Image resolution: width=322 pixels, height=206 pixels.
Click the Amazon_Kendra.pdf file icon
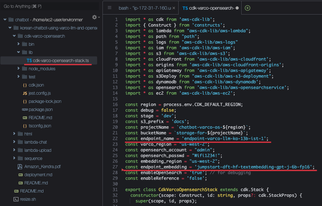coord(20,166)
